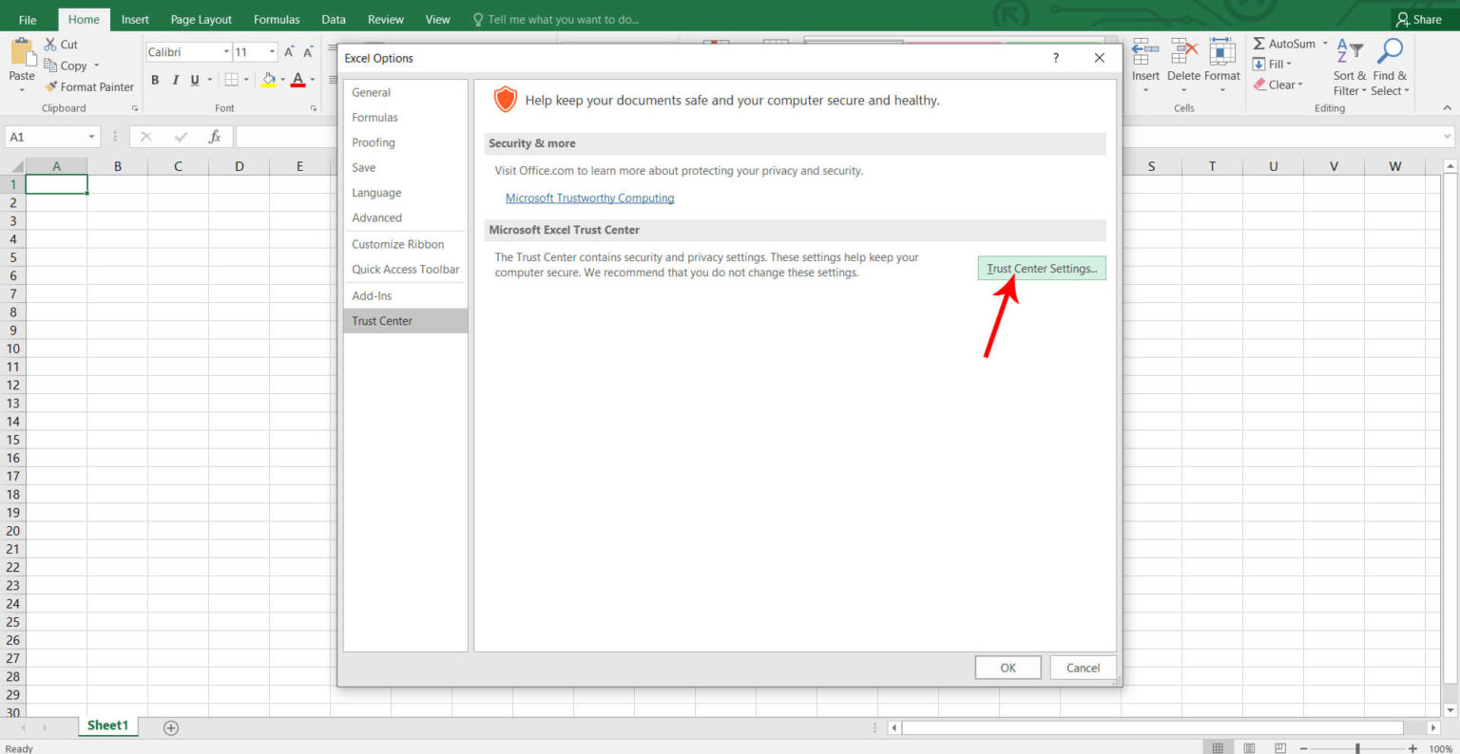The image size is (1460, 754).
Task: Select General in Excel Options
Action: [x=405, y=92]
